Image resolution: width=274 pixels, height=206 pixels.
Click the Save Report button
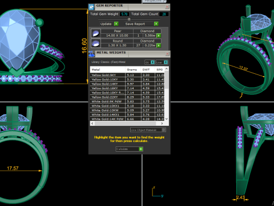142,24
